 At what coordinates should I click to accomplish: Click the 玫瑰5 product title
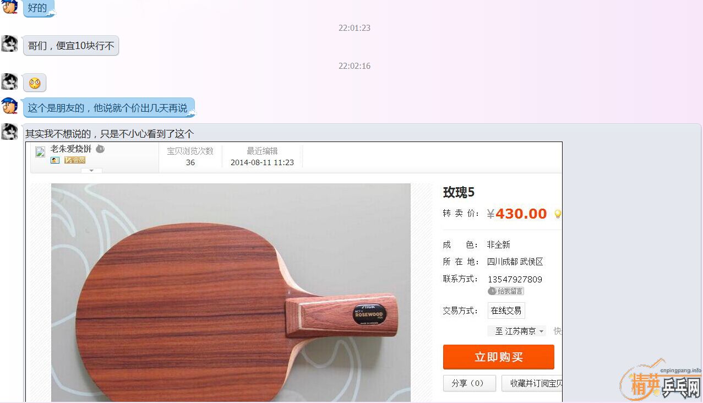[459, 192]
